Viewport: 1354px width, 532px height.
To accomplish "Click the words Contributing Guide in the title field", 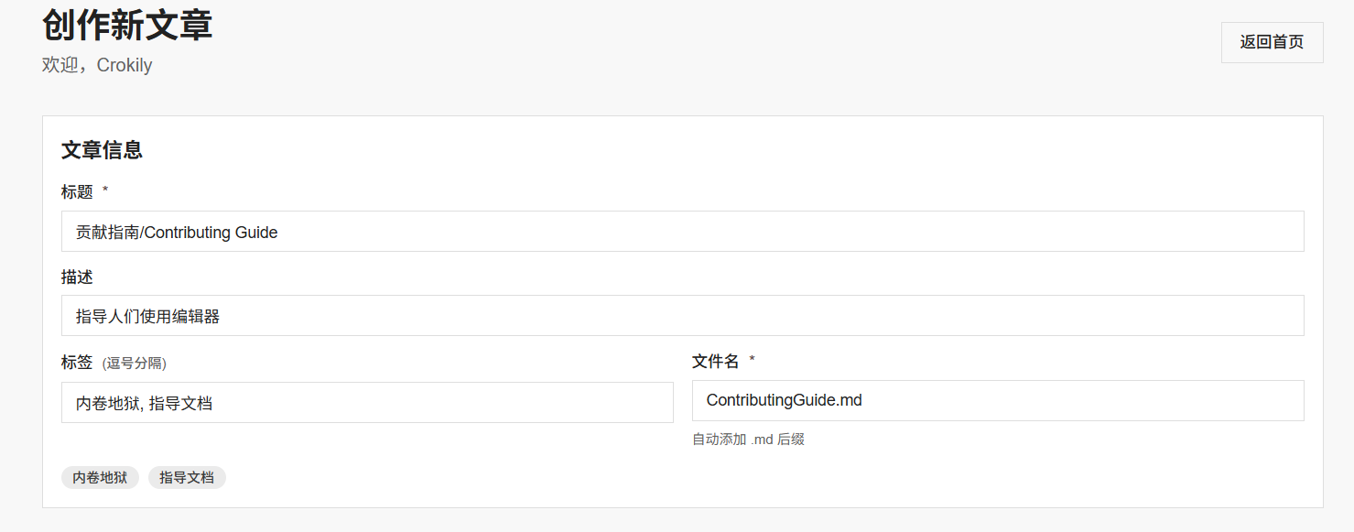I will [x=211, y=233].
